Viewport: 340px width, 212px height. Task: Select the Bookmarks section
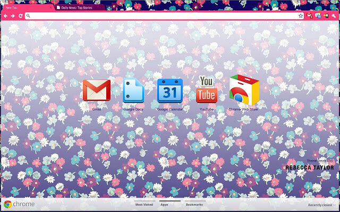tap(194, 205)
